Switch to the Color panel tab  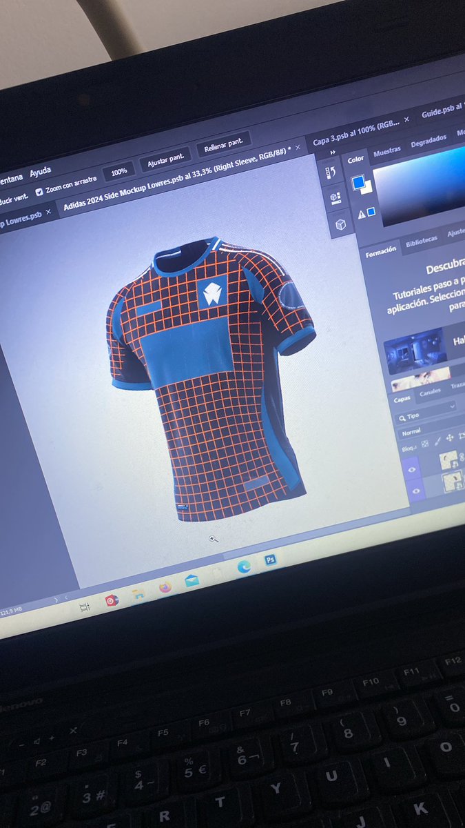tap(355, 159)
